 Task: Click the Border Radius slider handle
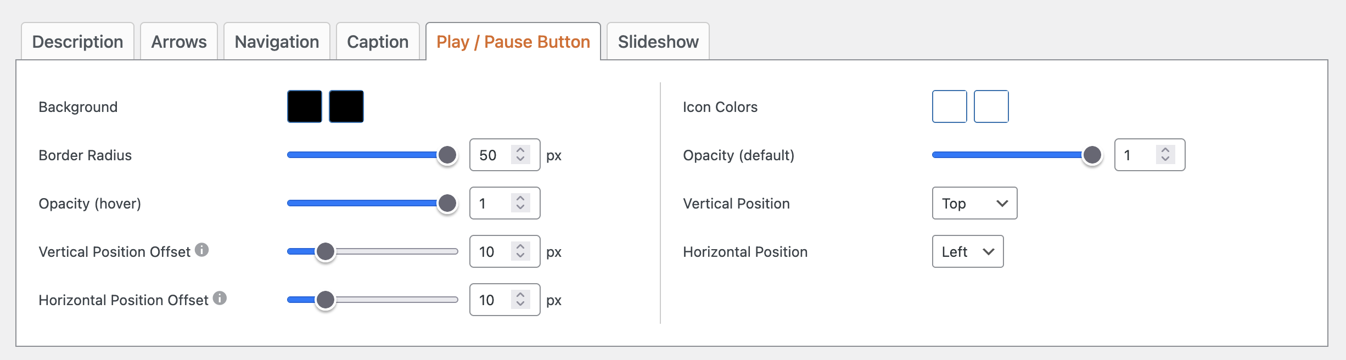point(447,155)
